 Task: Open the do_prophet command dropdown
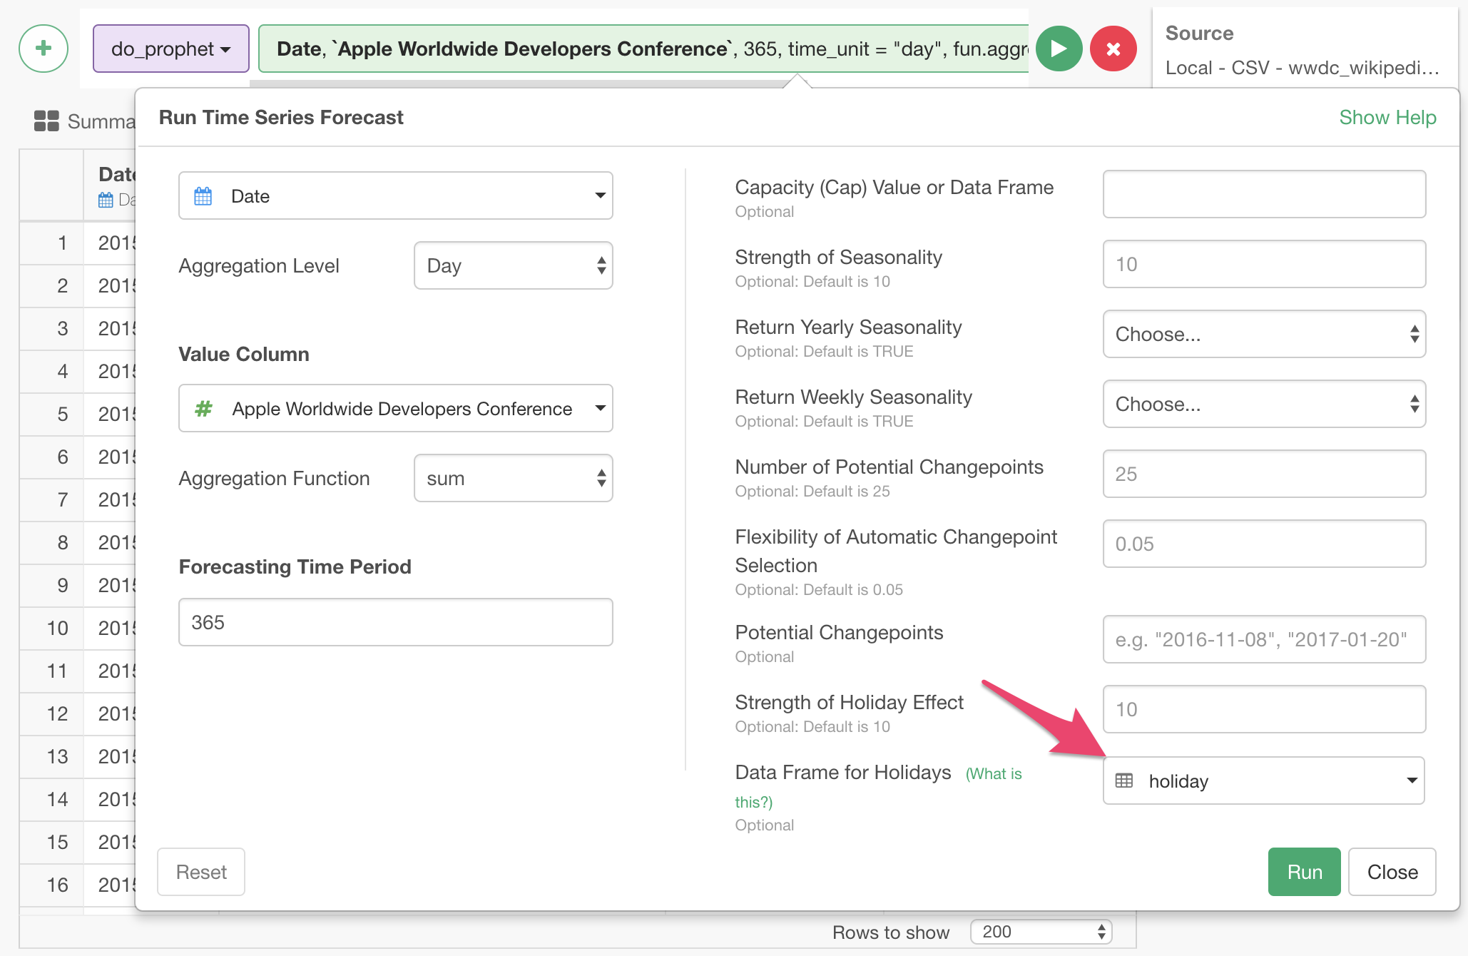point(171,49)
